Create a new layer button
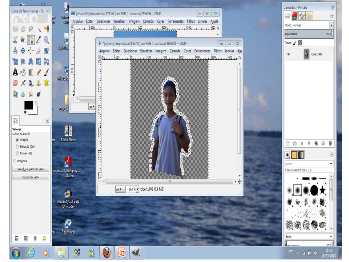349x262 pixels. [x=288, y=143]
